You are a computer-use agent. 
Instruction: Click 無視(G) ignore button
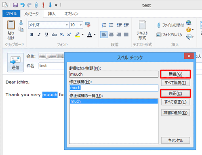[175, 74]
